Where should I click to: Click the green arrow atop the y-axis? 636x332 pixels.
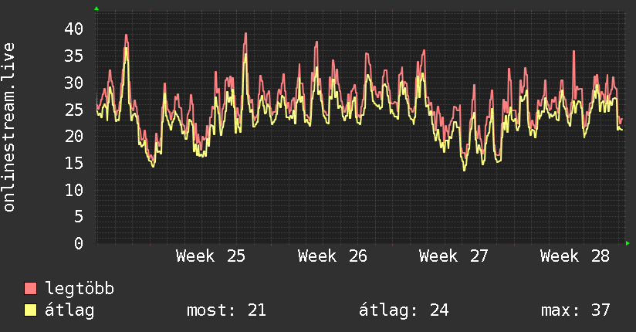pyautogui.click(x=96, y=8)
